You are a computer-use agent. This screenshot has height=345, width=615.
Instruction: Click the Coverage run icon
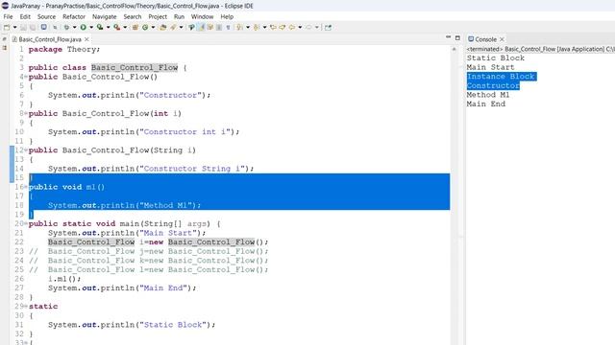coord(100,28)
